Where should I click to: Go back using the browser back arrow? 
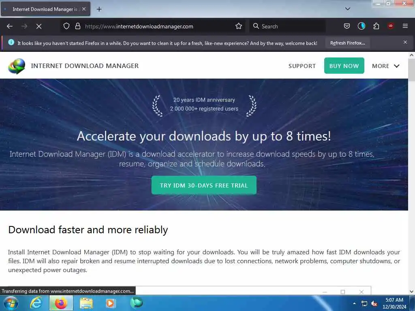(10, 26)
